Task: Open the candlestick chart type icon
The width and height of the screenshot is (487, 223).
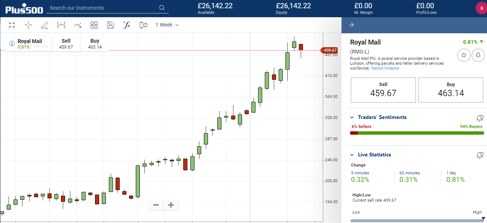Action: [143, 25]
